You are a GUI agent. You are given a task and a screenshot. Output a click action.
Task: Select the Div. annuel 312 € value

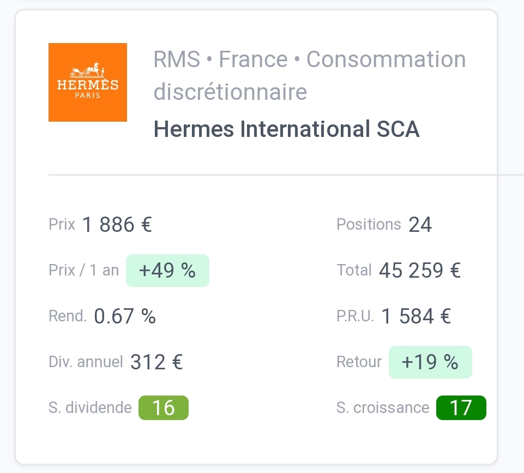(x=156, y=362)
